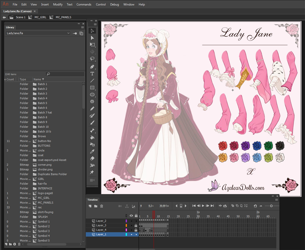Click the Lock all layers padlock header
Image resolution: width=305 pixels, height=250 pixels.
click(x=136, y=216)
